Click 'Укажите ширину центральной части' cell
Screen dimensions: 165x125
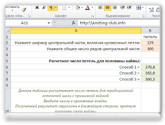[x=76, y=43]
